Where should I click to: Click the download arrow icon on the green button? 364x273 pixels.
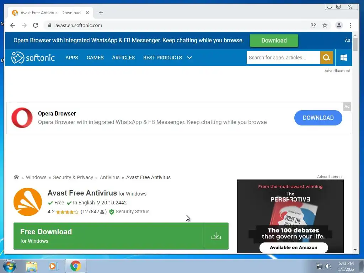click(216, 236)
